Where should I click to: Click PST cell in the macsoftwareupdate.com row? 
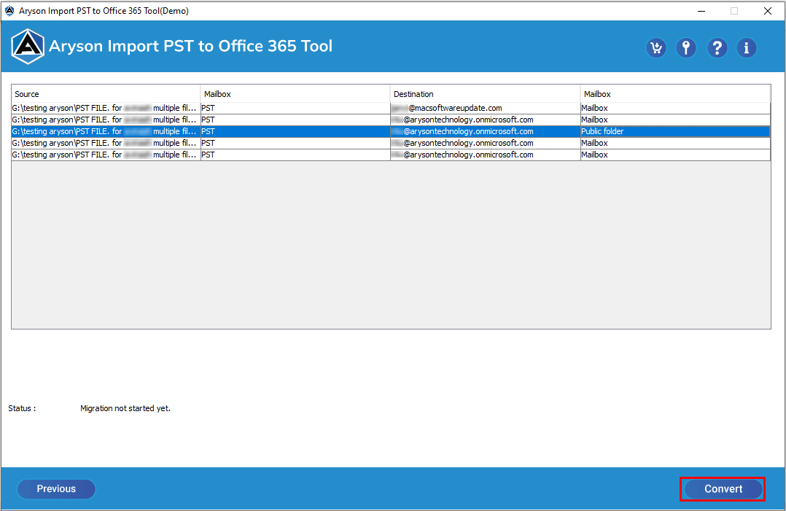tap(295, 108)
